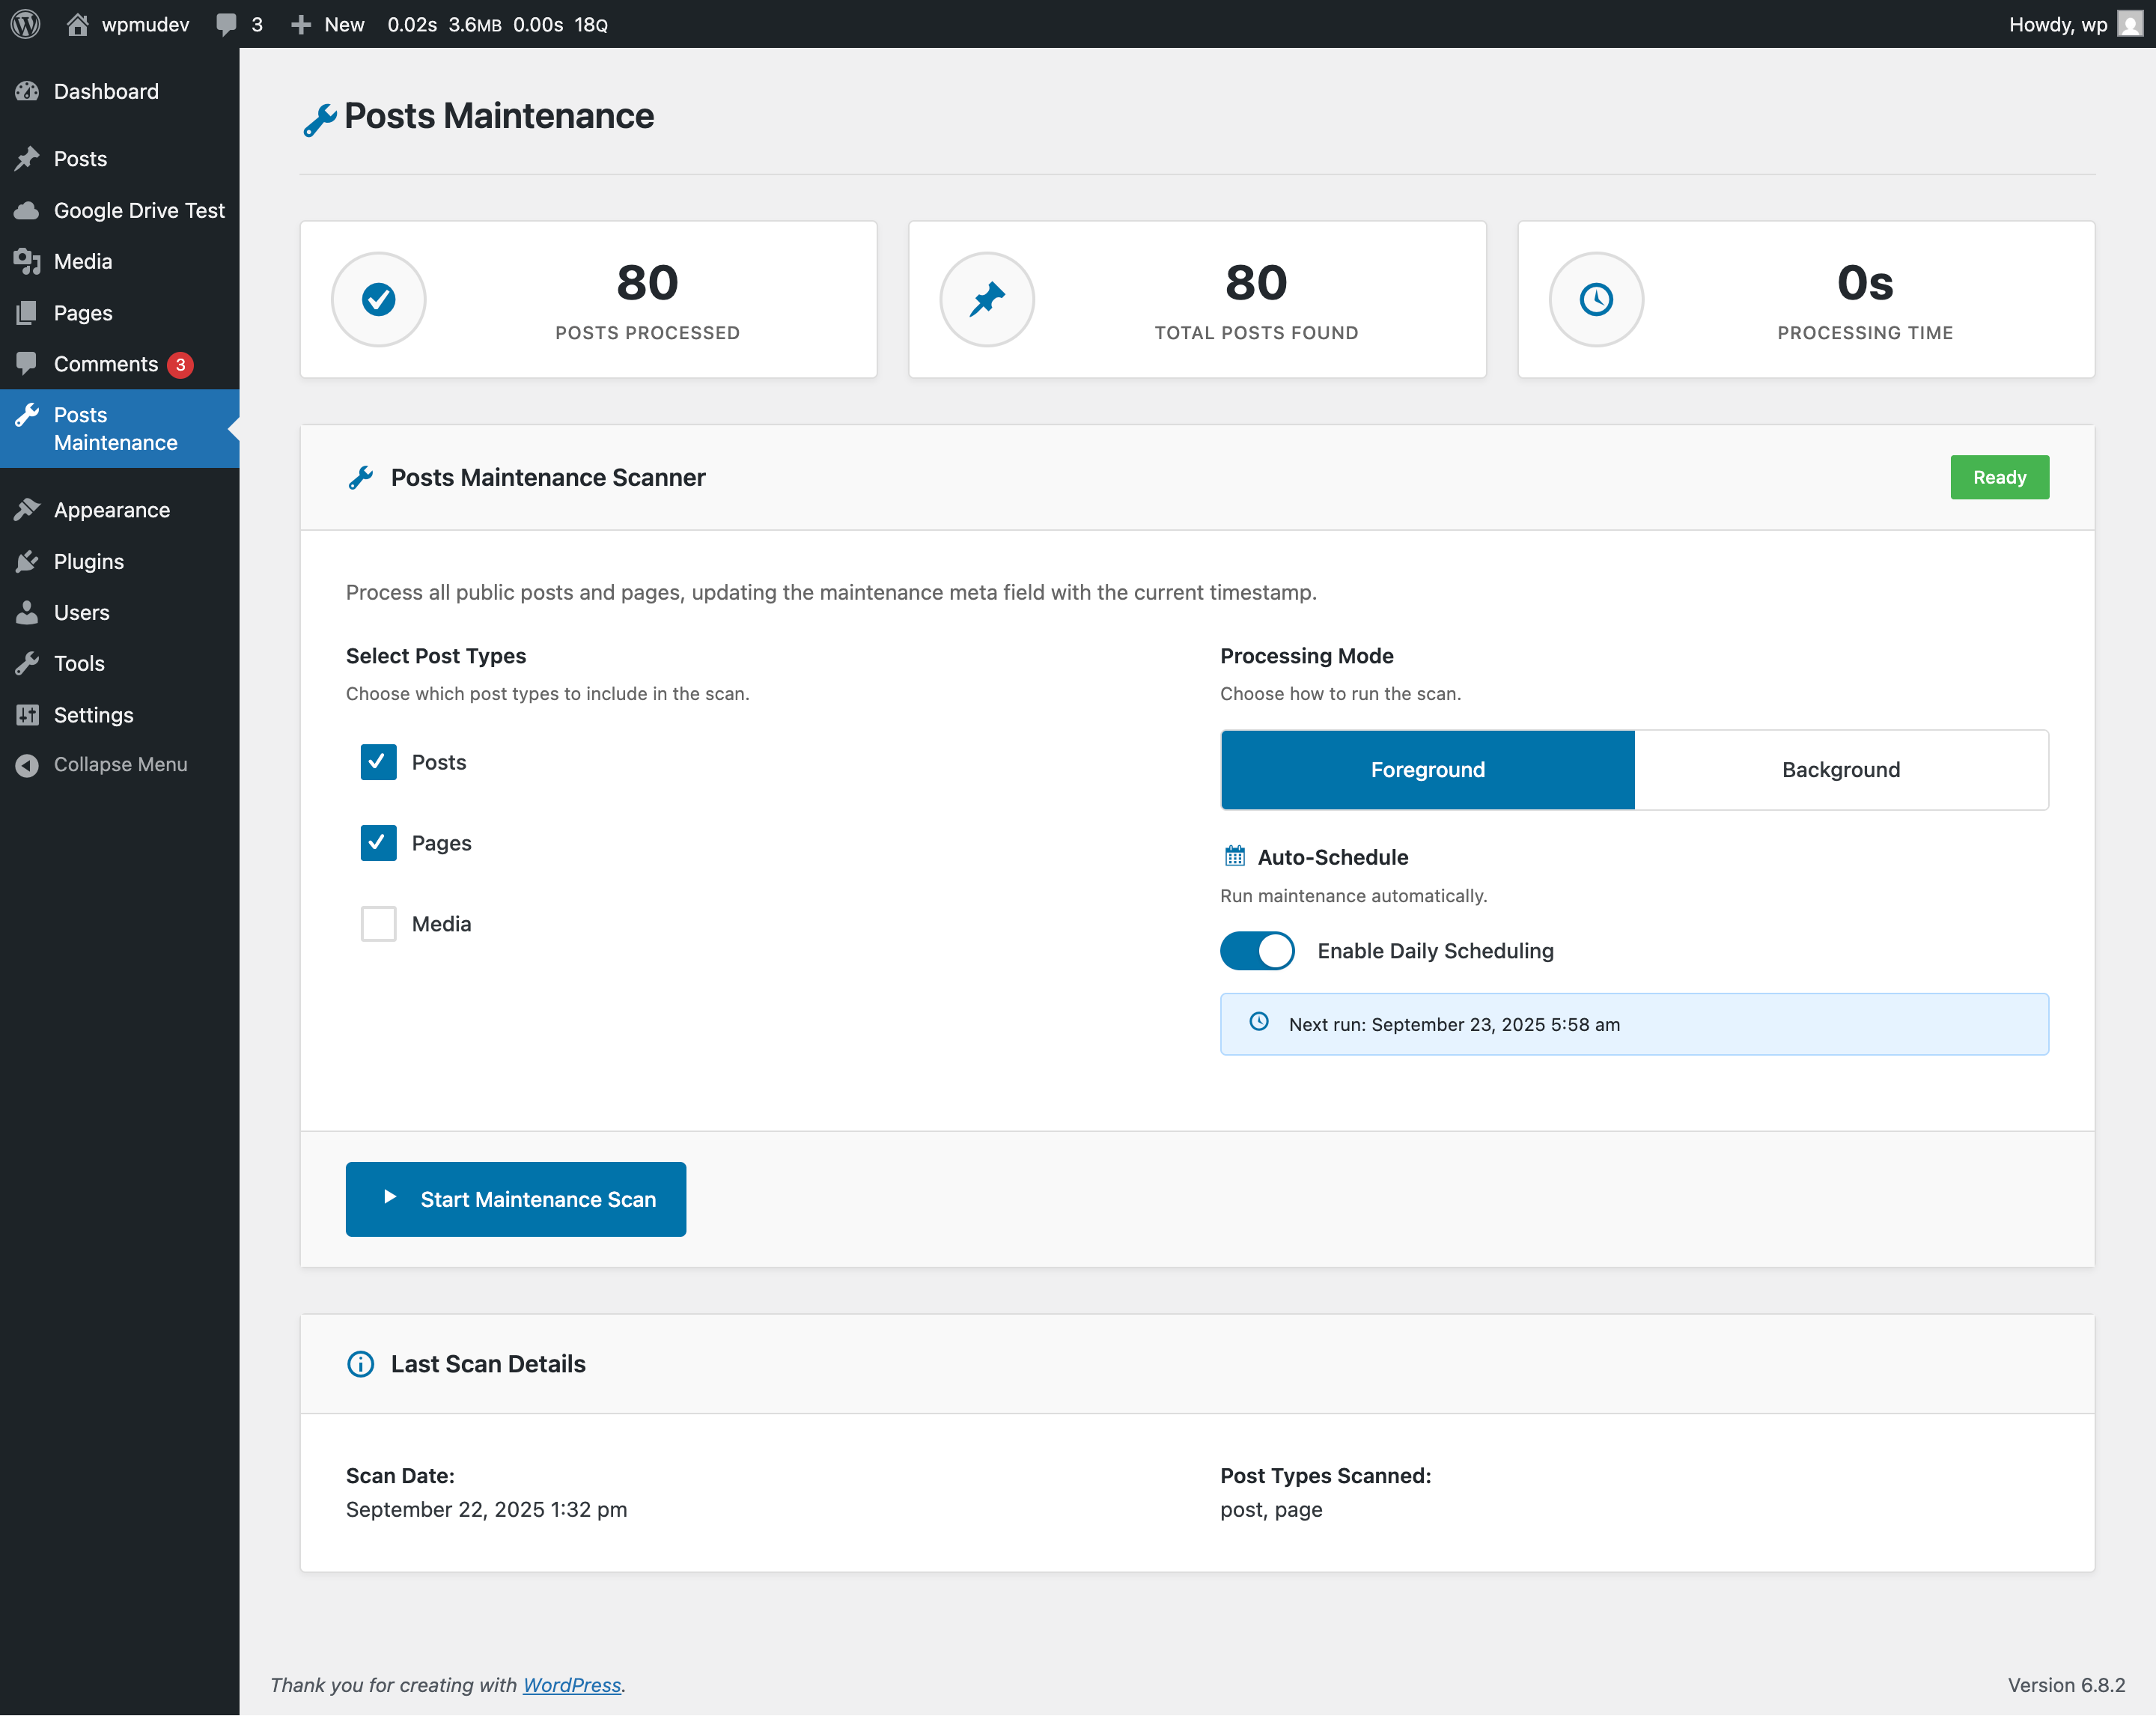Click the Posts pushpin icon in sidebar

click(27, 158)
